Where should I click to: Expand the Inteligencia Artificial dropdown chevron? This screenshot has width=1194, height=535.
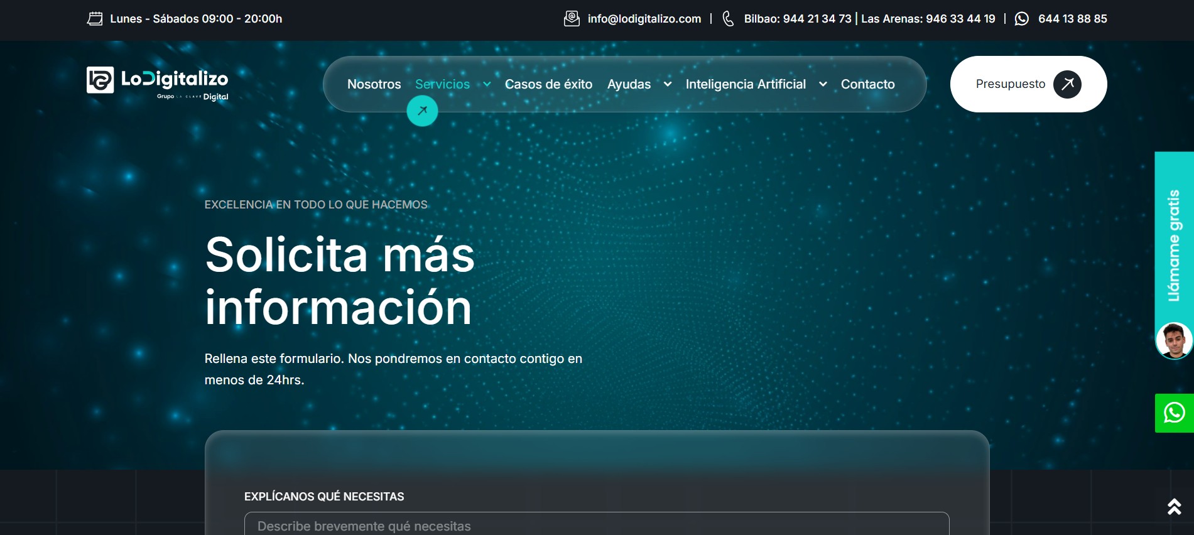823,84
